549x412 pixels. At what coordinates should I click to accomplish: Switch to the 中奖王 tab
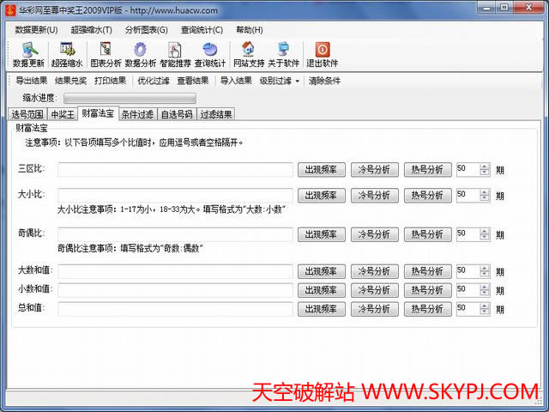[62, 114]
